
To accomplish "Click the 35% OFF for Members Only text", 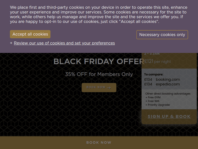I will (x=99, y=74).
